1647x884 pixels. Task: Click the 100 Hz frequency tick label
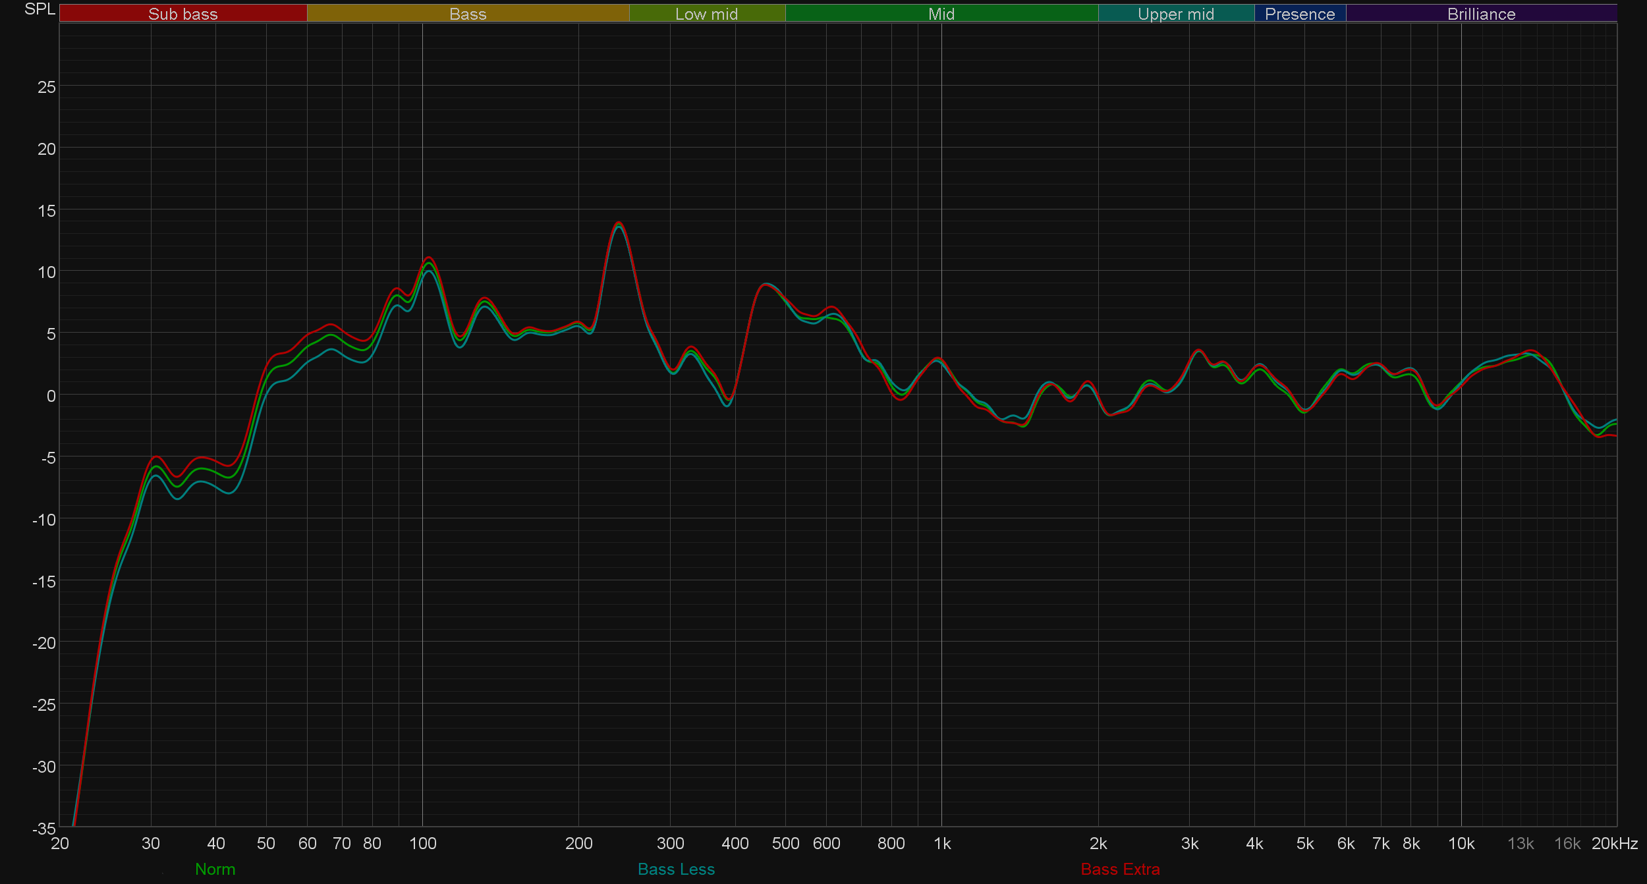click(422, 843)
